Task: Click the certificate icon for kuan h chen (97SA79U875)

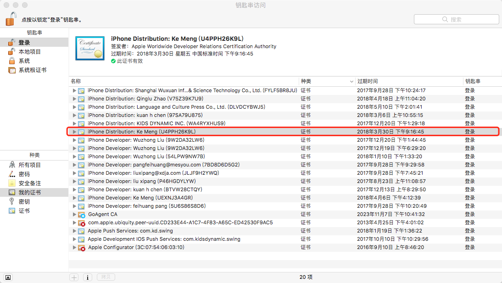Action: tap(81, 115)
